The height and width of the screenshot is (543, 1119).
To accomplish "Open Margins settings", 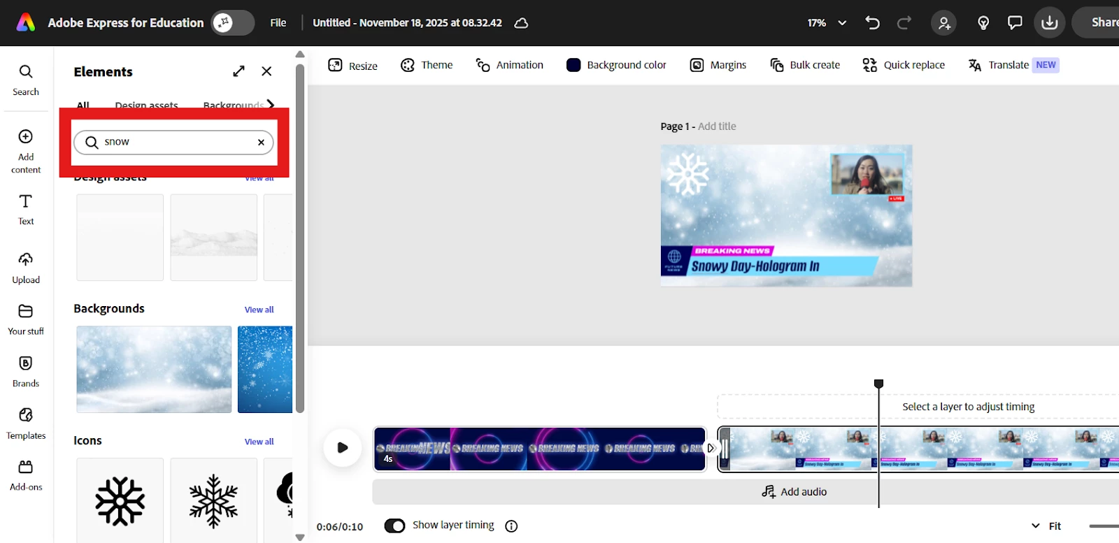I will 718,65.
